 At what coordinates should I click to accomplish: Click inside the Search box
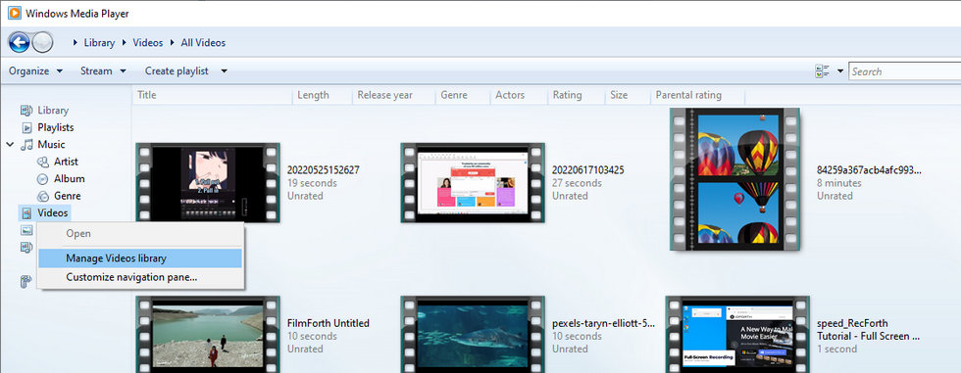(904, 71)
